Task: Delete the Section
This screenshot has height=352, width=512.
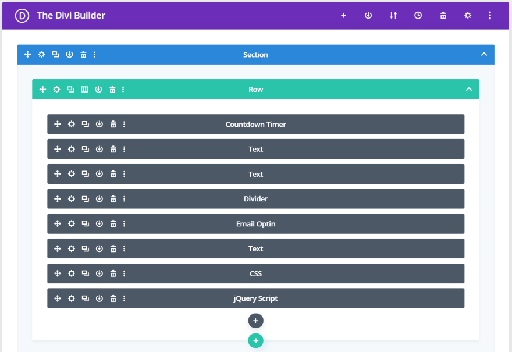Action: tap(84, 54)
